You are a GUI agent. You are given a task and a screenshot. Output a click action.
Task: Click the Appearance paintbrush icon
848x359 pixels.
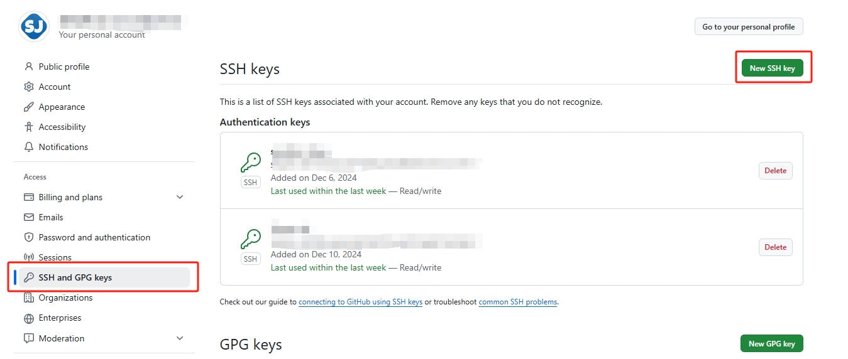pos(28,107)
